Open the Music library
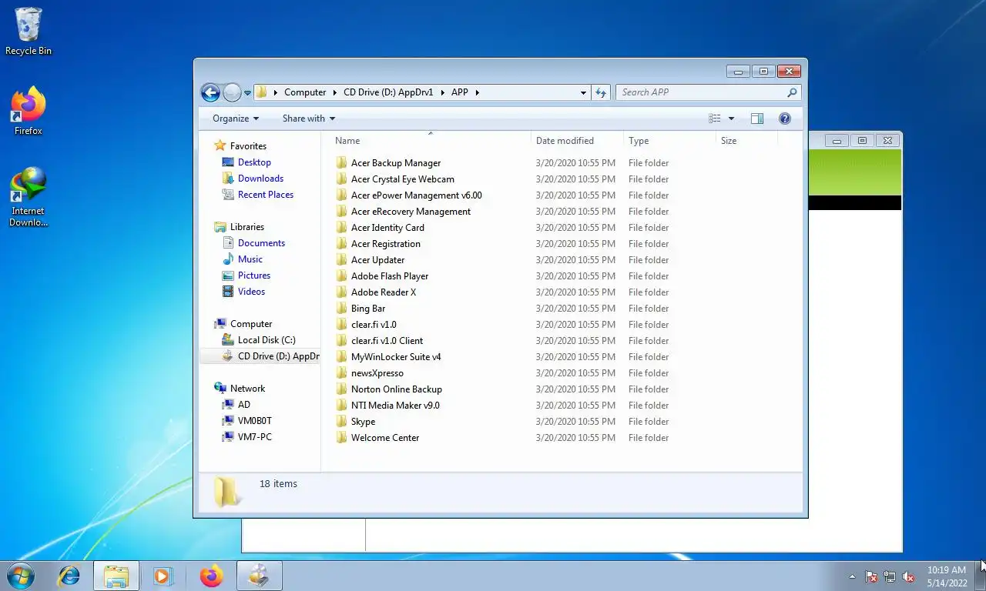 point(250,259)
